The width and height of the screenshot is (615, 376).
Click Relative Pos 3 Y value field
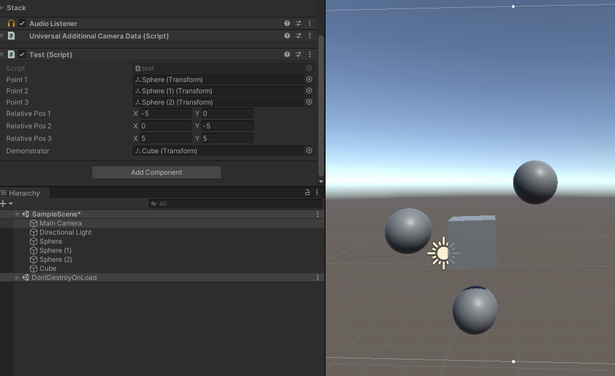coord(227,138)
